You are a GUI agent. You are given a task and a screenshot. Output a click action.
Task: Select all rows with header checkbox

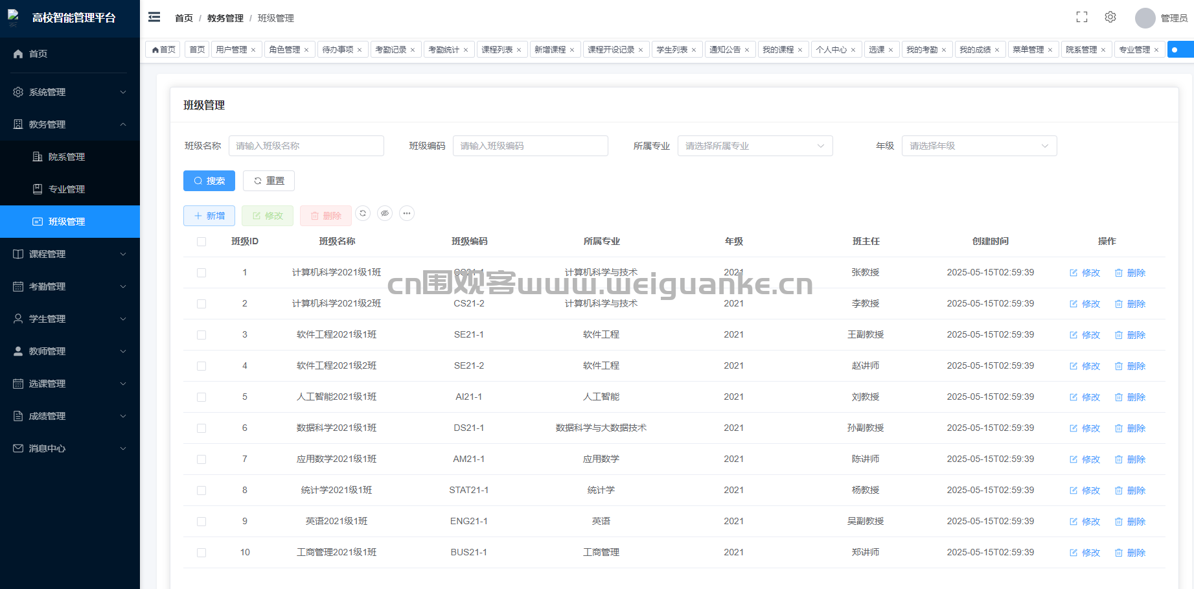[x=201, y=242]
